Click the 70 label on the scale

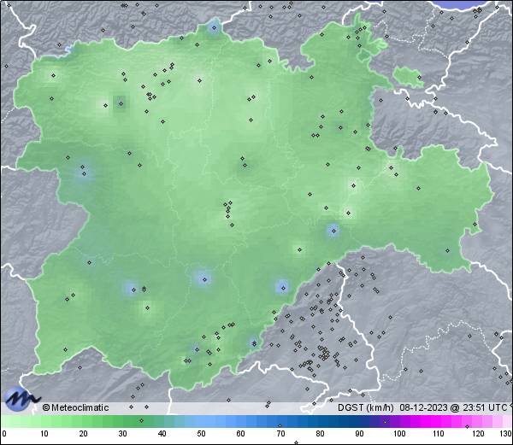pyautogui.click(x=280, y=434)
